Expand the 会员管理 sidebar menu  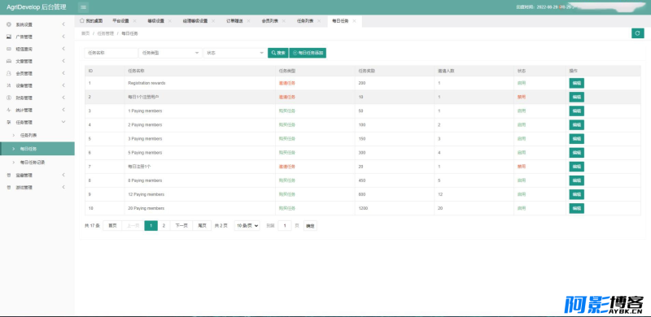point(63,73)
